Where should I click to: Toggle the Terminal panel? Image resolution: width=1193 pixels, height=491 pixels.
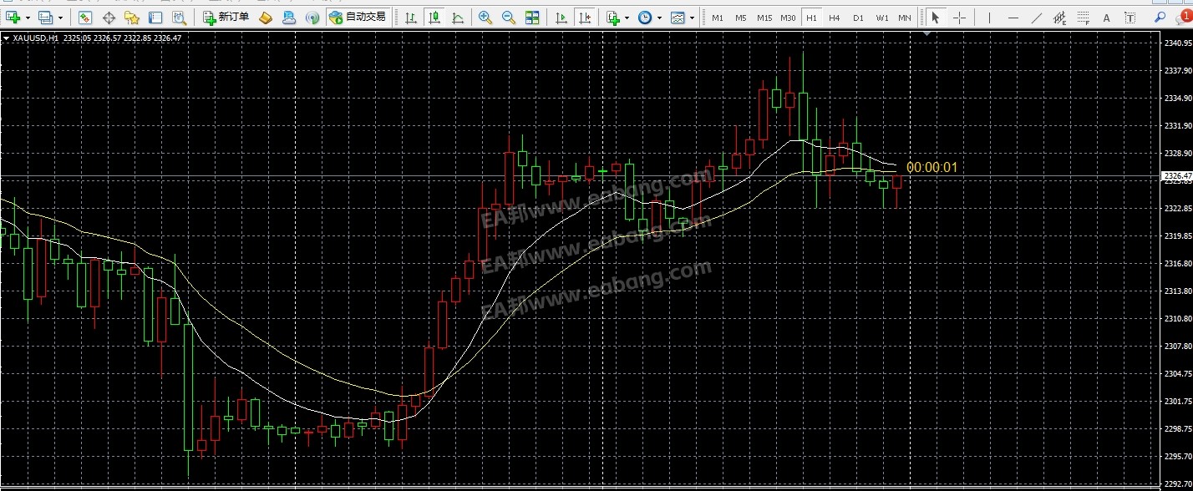(x=155, y=18)
